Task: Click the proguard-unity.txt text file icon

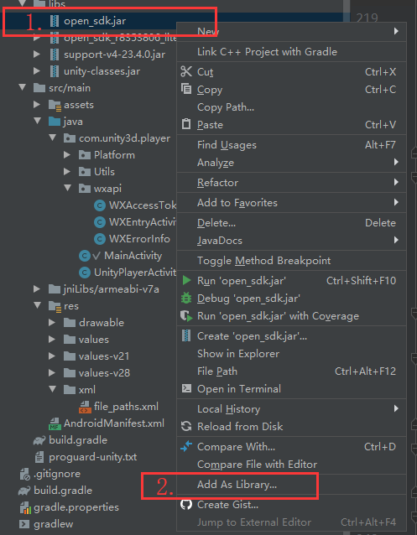Action: click(39, 457)
